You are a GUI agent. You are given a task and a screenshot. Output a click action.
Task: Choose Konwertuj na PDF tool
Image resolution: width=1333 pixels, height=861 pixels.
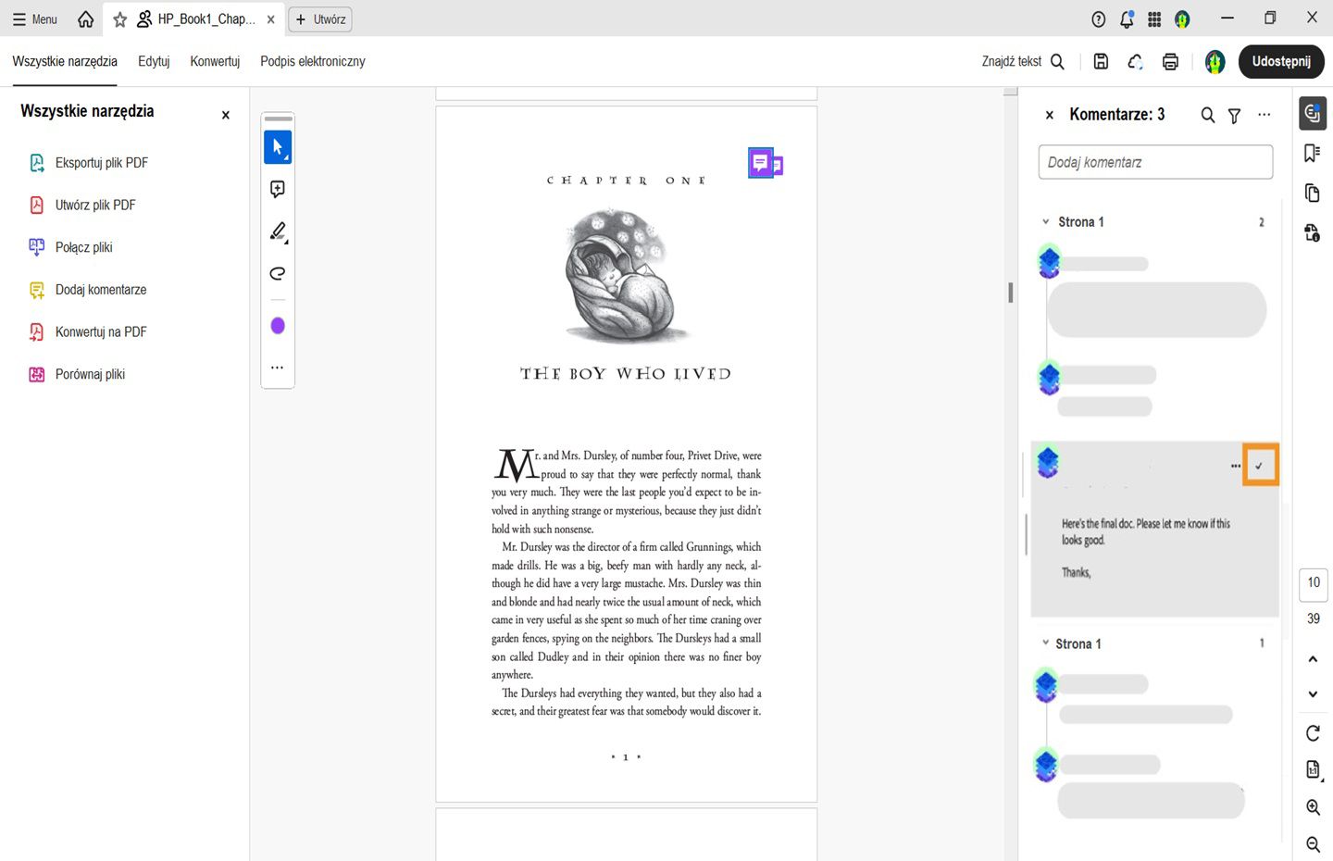tap(88, 332)
